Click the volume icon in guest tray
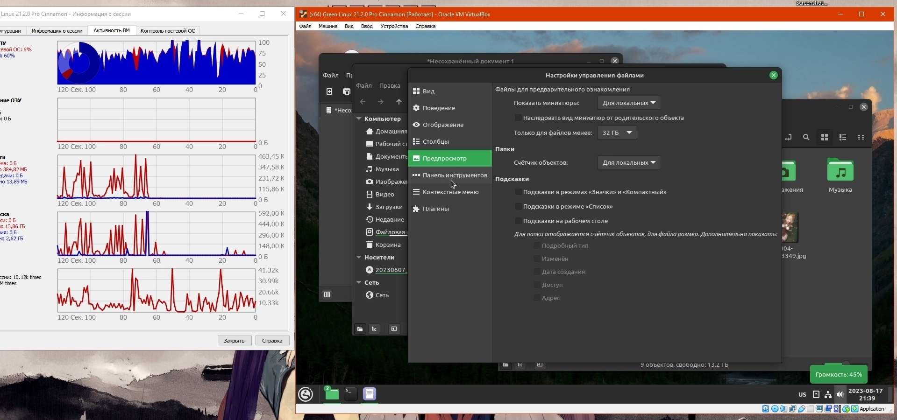897x420 pixels. 840,395
